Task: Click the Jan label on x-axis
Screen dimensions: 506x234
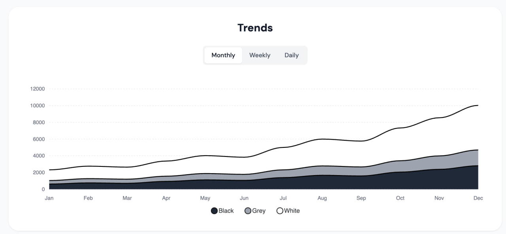Action: (x=49, y=198)
